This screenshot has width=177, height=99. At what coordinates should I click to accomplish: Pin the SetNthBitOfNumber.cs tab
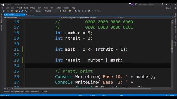pos(22,15)
